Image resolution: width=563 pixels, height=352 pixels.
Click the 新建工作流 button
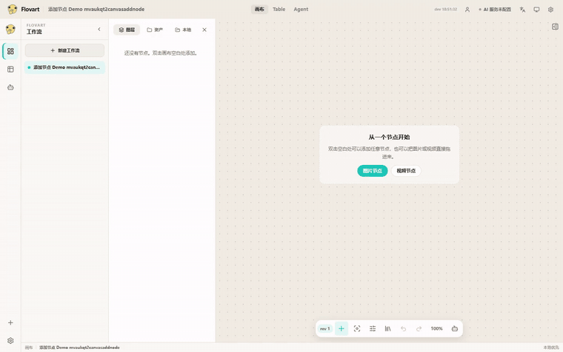[x=64, y=50]
